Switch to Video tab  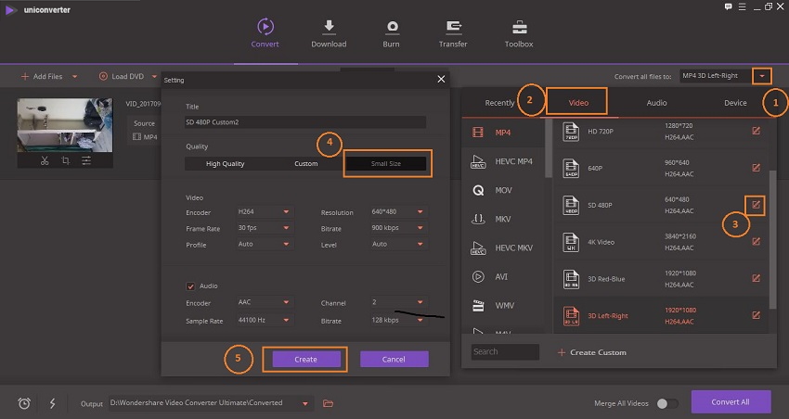[578, 103]
